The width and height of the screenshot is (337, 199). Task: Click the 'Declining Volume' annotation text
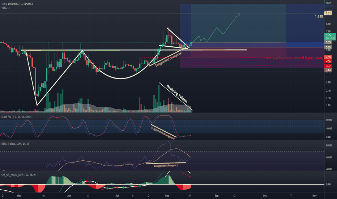177,94
